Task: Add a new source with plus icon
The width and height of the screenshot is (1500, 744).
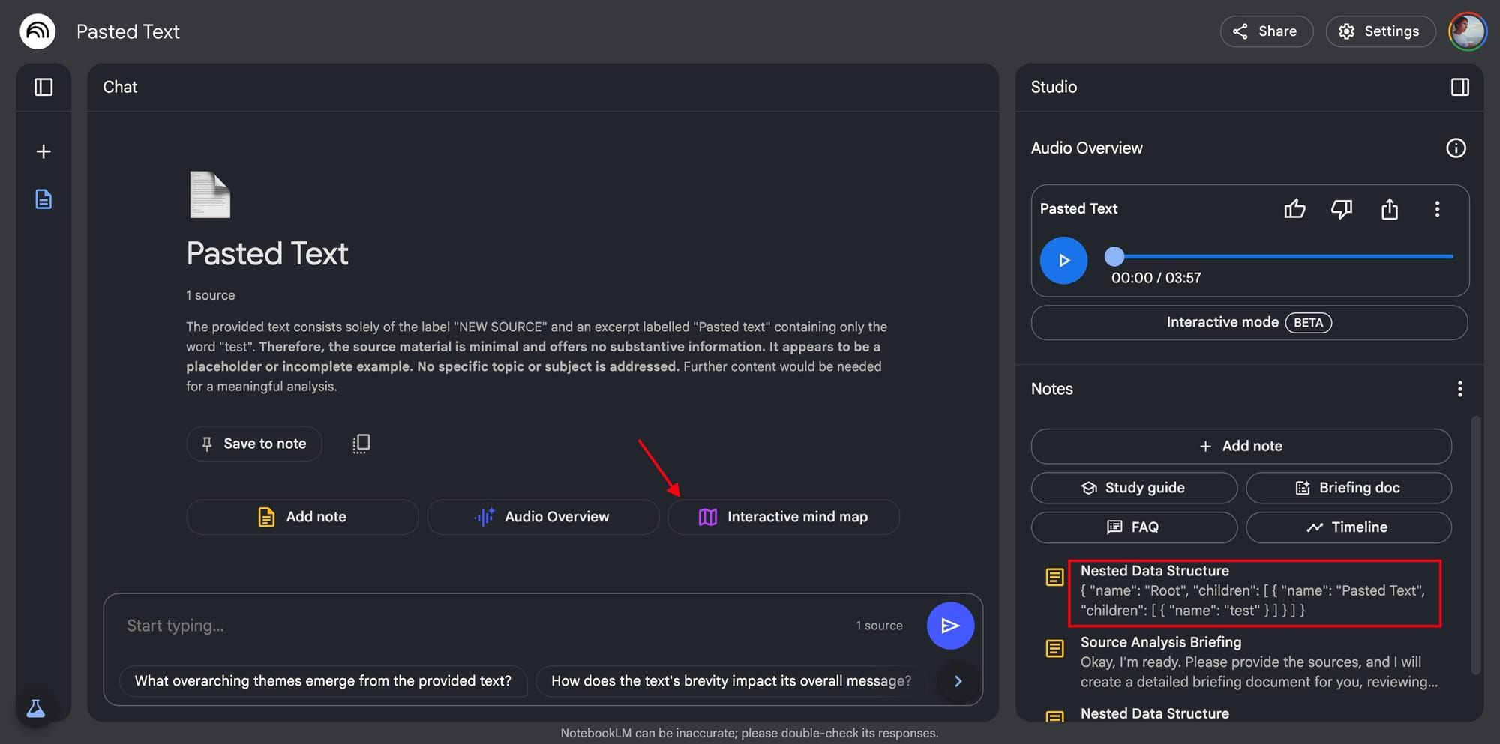Action: 43,151
